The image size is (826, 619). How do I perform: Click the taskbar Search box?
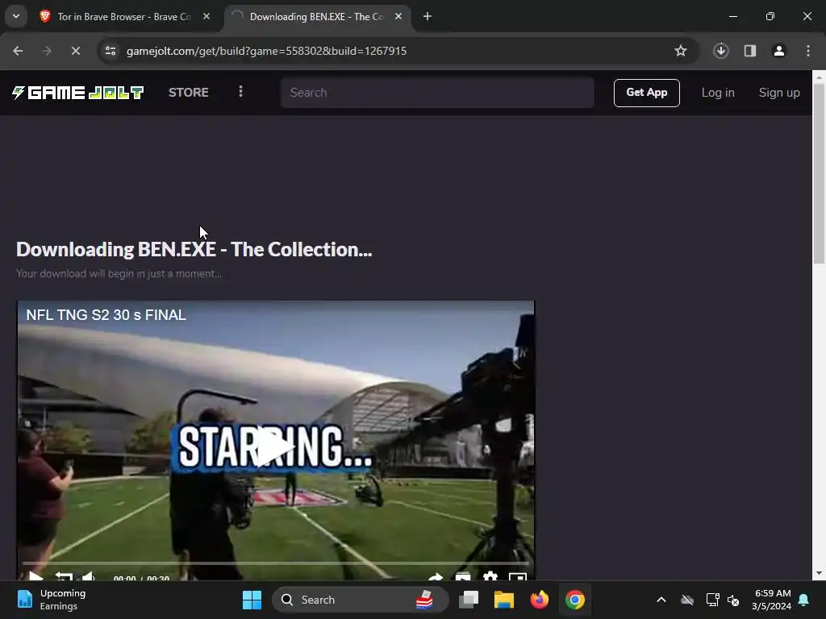point(361,600)
